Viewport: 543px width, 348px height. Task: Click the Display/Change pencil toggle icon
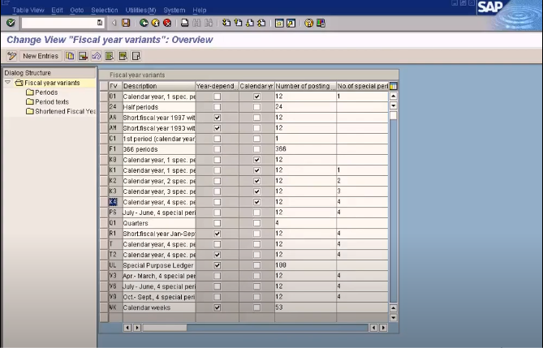pos(12,56)
